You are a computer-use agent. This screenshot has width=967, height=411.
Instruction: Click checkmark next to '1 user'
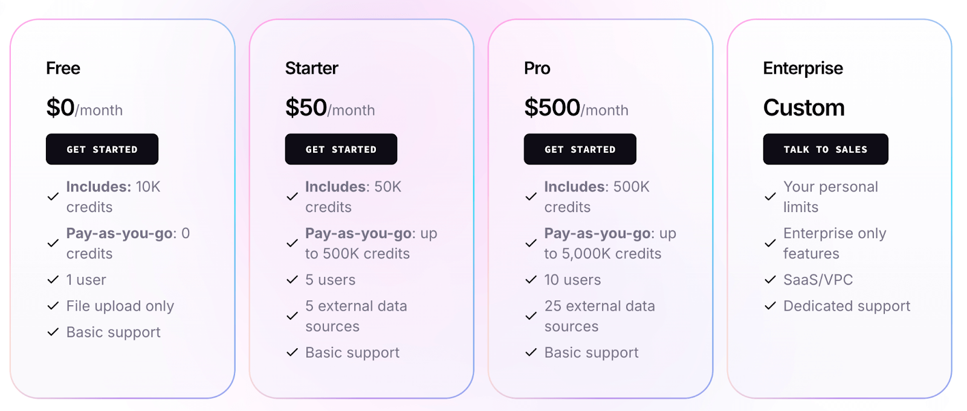coord(53,280)
